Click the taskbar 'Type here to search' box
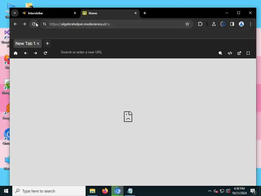The image size is (261, 196). pyautogui.click(x=49, y=191)
